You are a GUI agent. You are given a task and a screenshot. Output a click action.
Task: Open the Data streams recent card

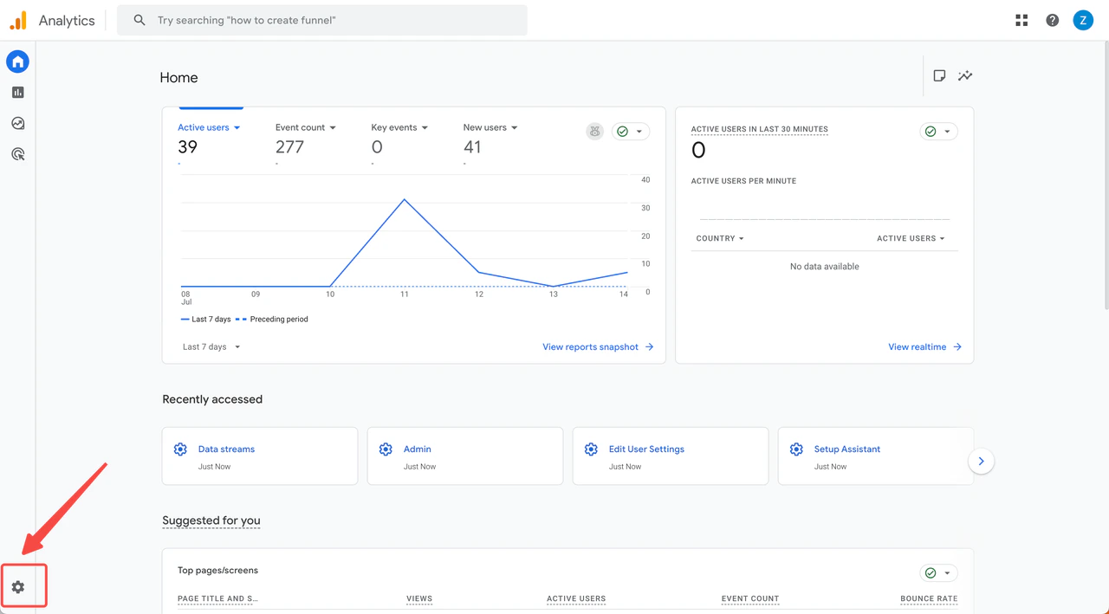pyautogui.click(x=259, y=456)
